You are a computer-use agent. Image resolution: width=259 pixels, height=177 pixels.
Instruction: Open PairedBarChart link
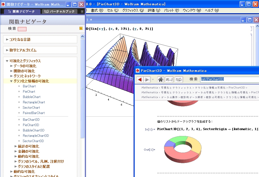[x=34, y=113]
